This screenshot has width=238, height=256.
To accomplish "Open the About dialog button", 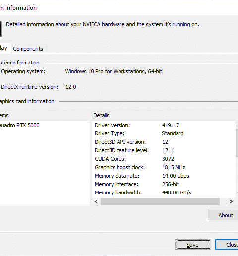I will 223,215.
